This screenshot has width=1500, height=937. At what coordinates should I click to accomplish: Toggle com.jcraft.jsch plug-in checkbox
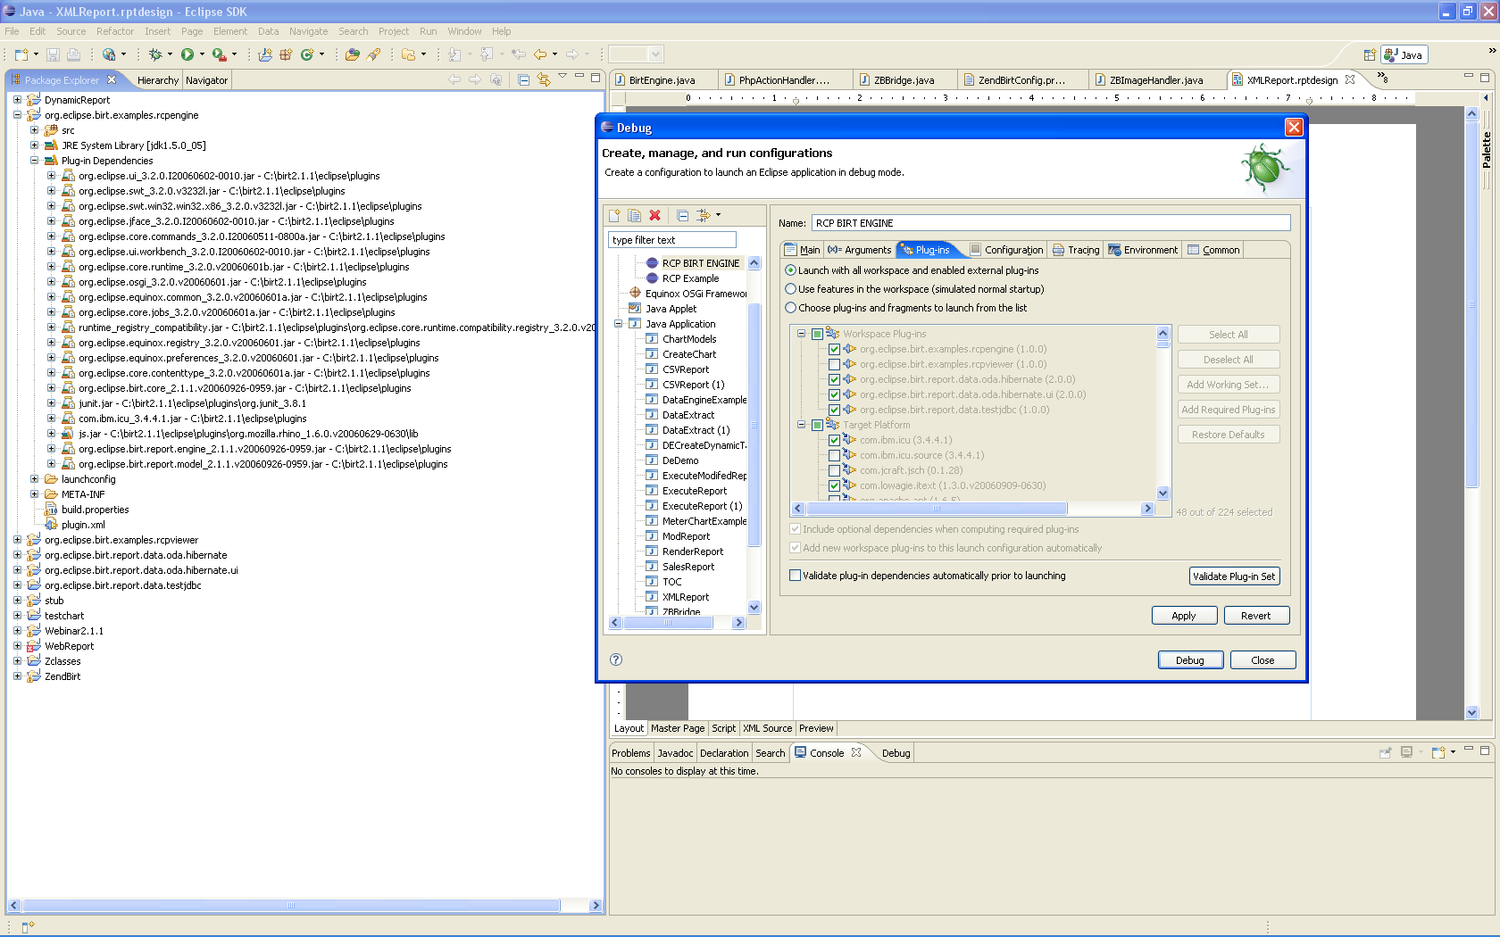[x=834, y=470]
